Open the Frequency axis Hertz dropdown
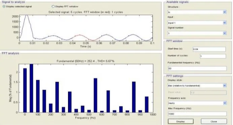233x125 pixels. [225, 103]
